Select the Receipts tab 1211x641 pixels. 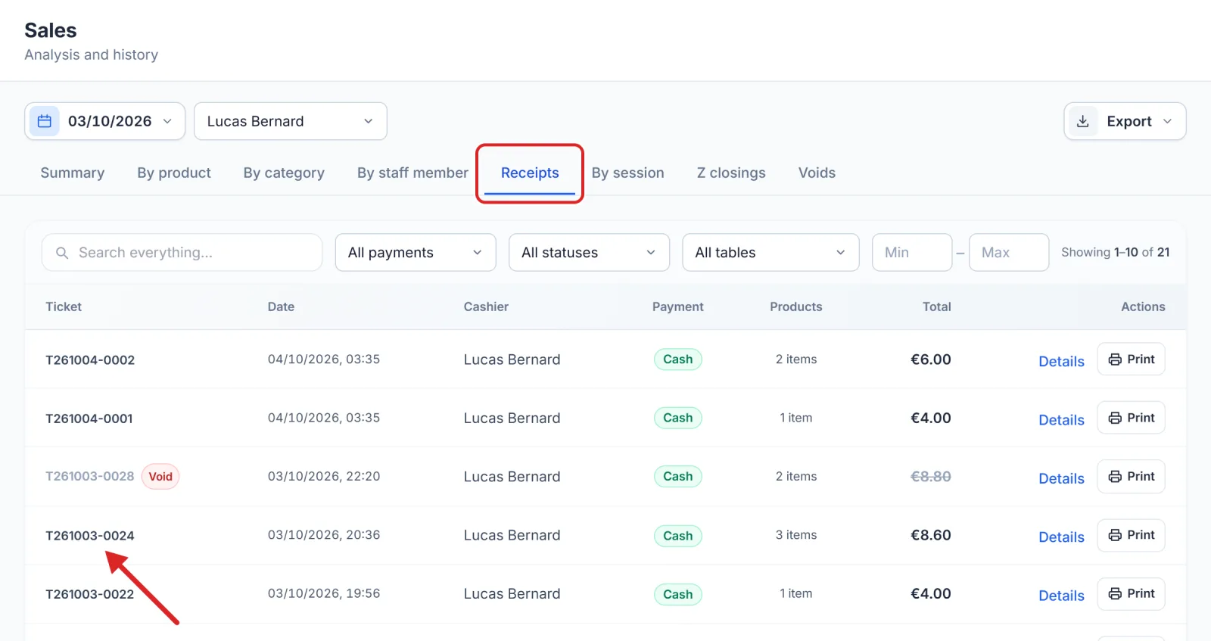pos(530,173)
